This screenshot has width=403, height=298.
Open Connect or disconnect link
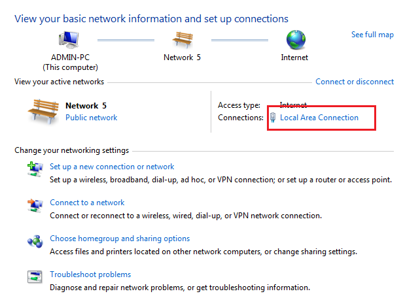point(355,82)
